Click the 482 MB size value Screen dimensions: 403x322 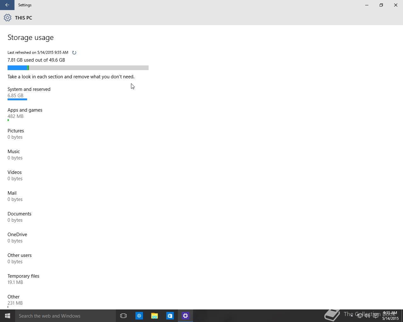15,116
